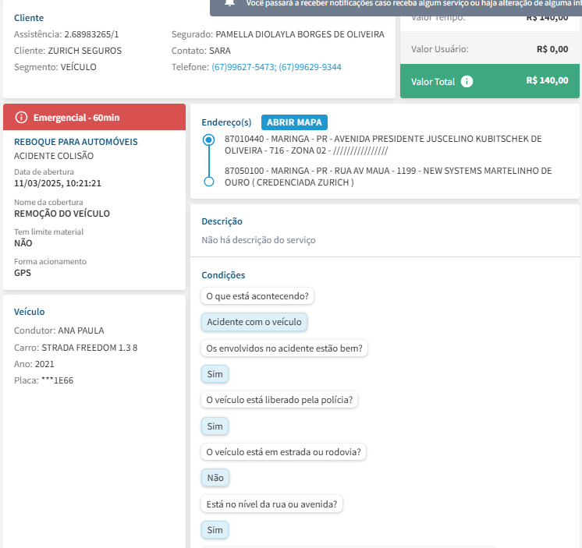The height and width of the screenshot is (548, 582).
Task: Click the alert icon in Emergencial banner
Action: 21,118
